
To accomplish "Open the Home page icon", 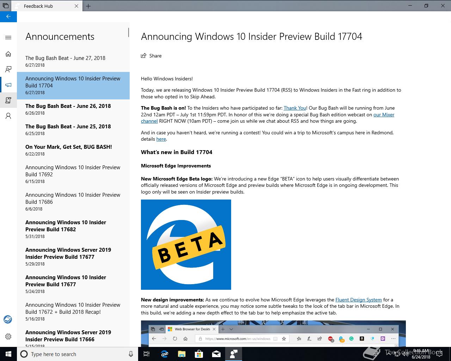I will pos(8,54).
